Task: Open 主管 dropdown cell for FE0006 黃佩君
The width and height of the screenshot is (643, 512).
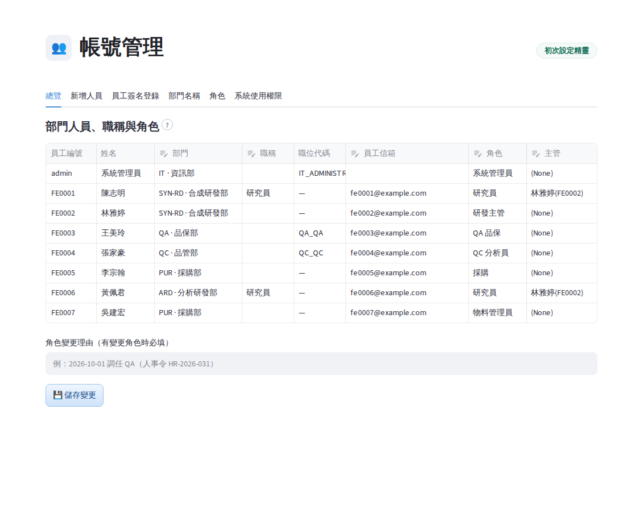Action: (x=562, y=293)
